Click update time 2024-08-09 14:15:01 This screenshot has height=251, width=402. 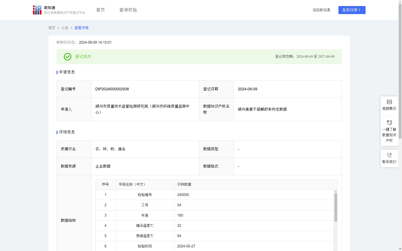95,43
